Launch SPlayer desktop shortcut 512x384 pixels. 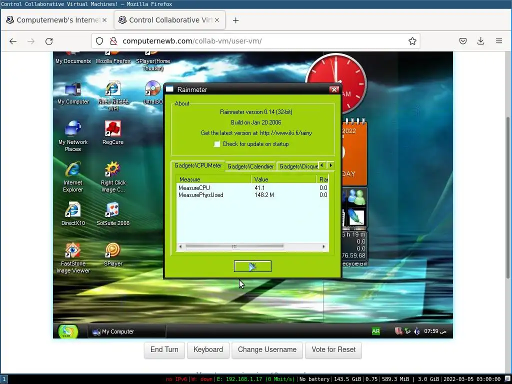(x=113, y=254)
